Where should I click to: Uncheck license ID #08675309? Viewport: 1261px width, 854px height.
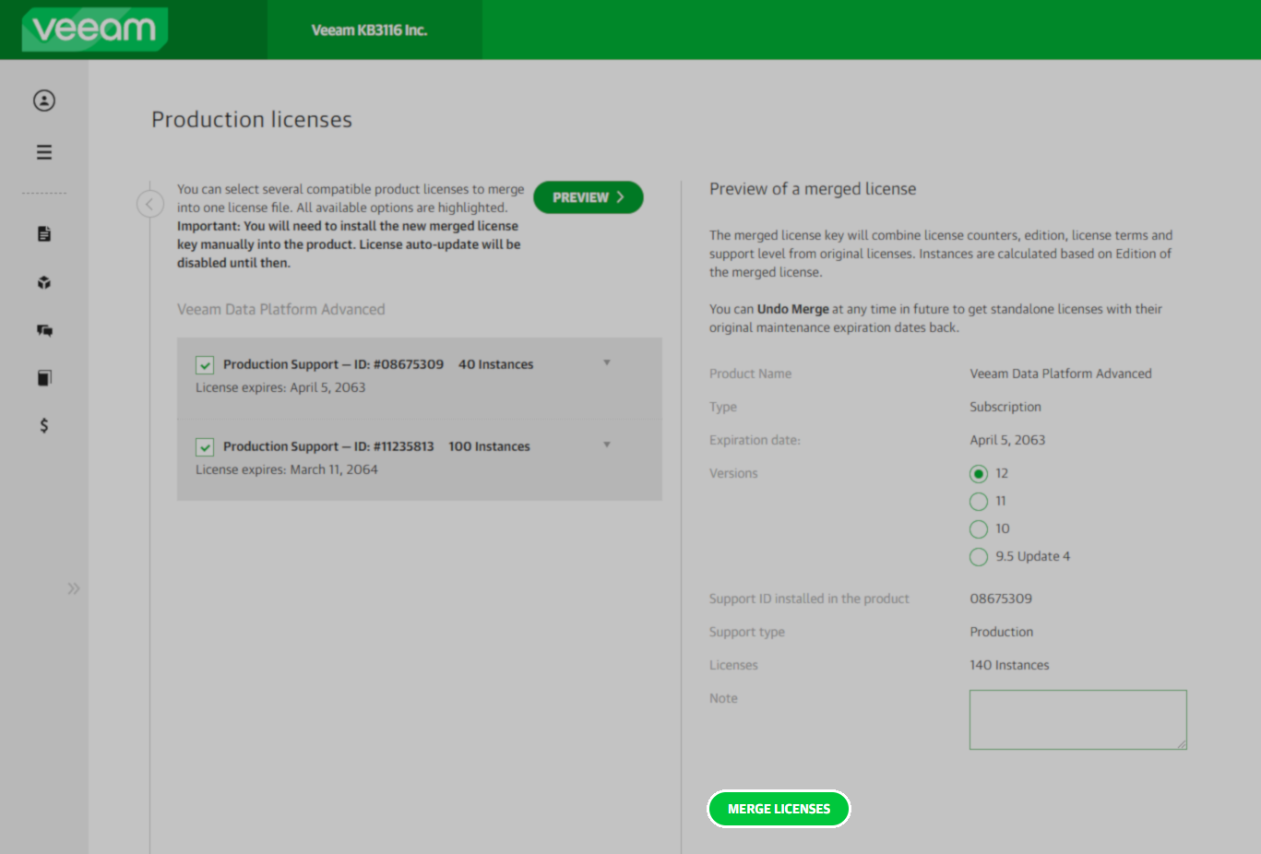[205, 364]
